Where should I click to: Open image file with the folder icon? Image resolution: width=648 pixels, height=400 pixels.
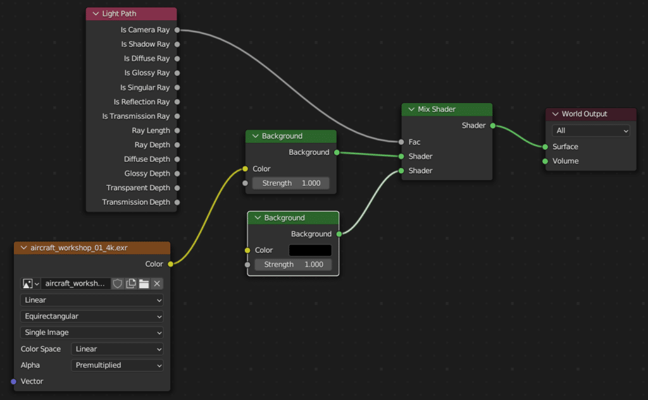(x=144, y=284)
